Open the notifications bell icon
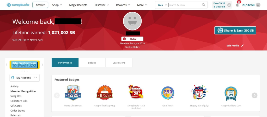 click(x=237, y=5)
